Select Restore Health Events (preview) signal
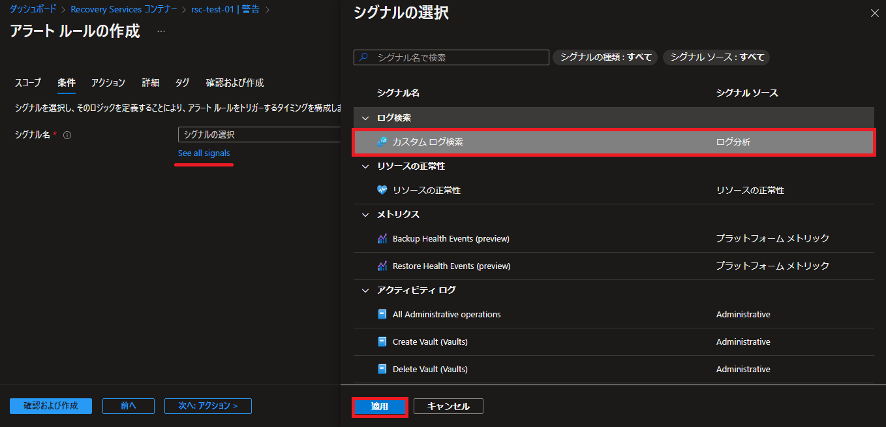This screenshot has width=886, height=427. 613,266
